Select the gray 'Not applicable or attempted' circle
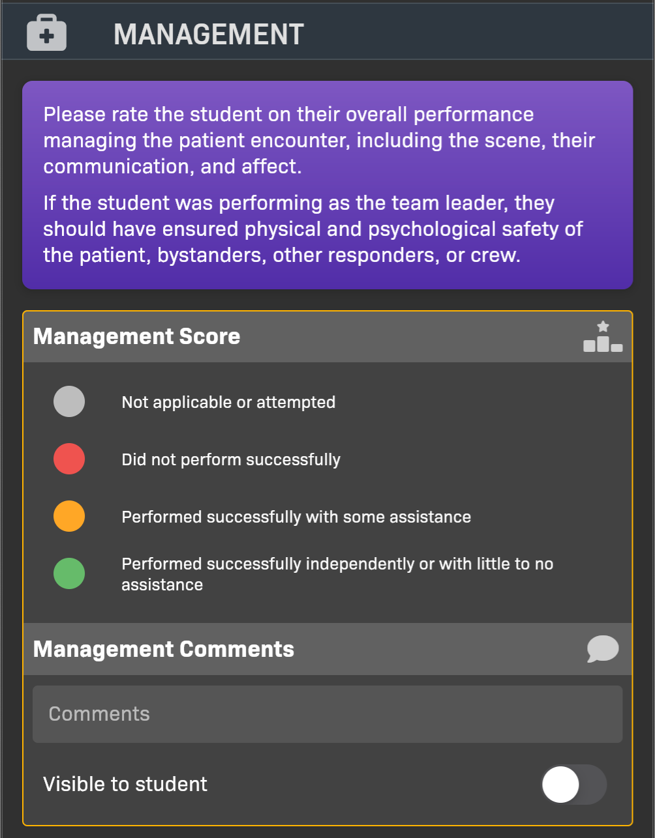The height and width of the screenshot is (838, 655). 69,401
